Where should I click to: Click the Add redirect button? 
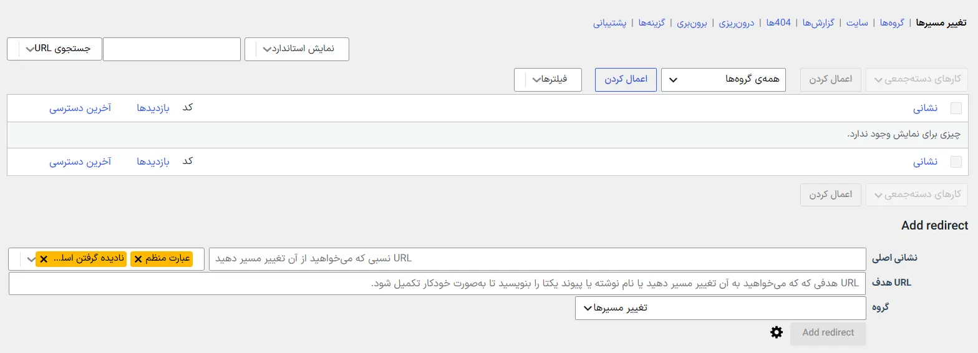tap(828, 333)
